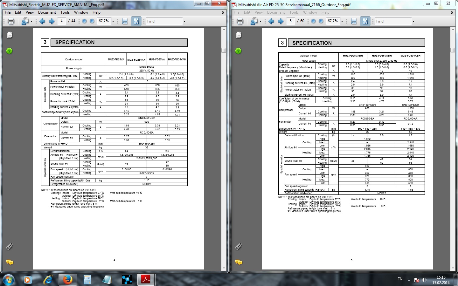Open zoom level dropdown in left window
This screenshot has width=458, height=286.
[113, 22]
